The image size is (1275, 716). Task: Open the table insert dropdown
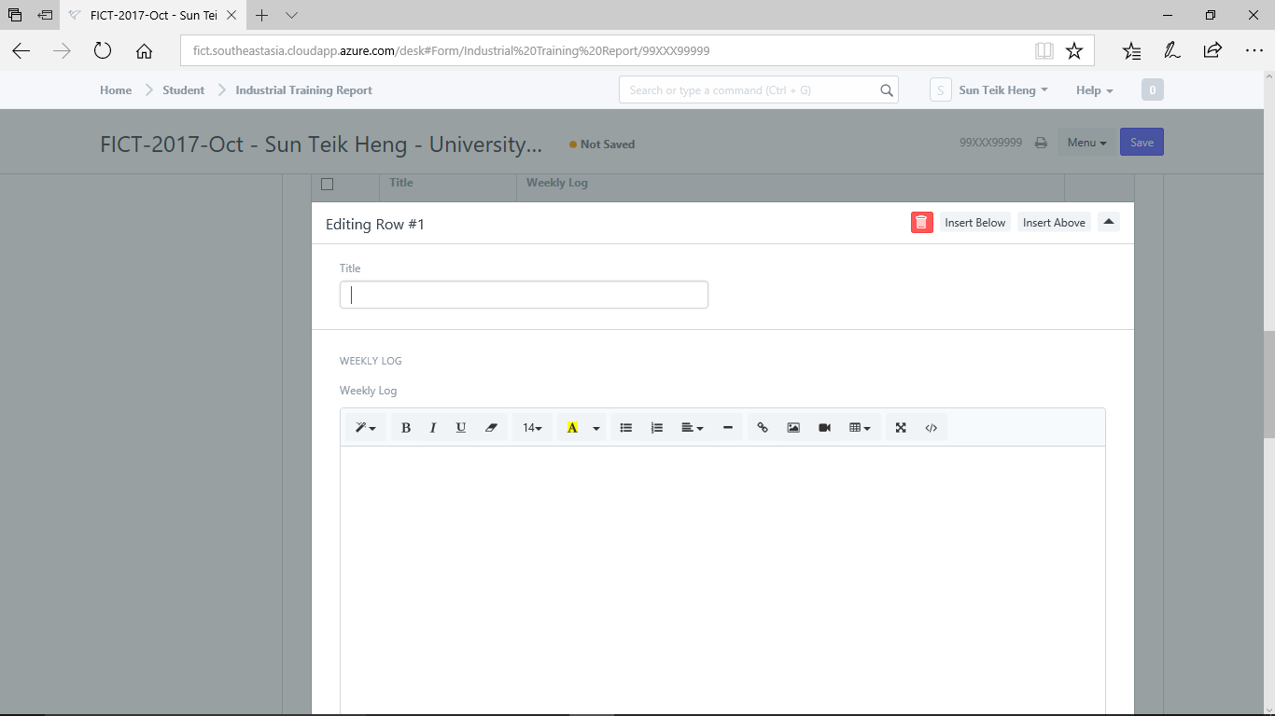pyautogui.click(x=861, y=428)
